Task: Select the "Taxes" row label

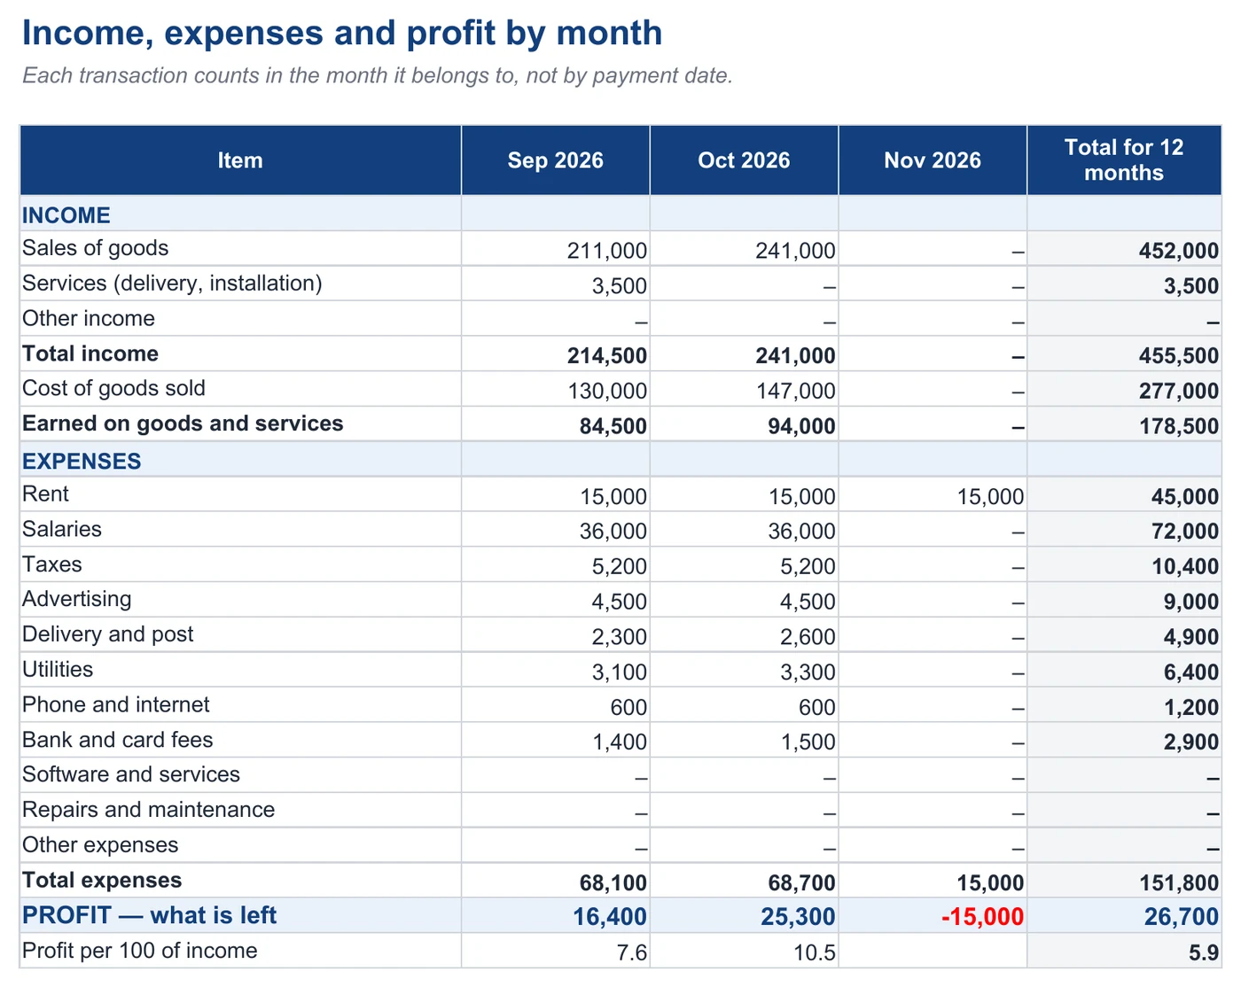Action: click(52, 564)
